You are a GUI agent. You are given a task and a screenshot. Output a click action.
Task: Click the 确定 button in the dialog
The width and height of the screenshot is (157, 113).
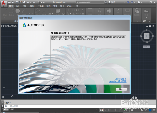click(x=121, y=89)
